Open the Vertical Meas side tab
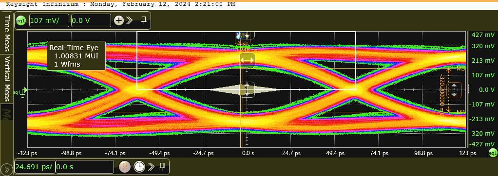 [7, 79]
